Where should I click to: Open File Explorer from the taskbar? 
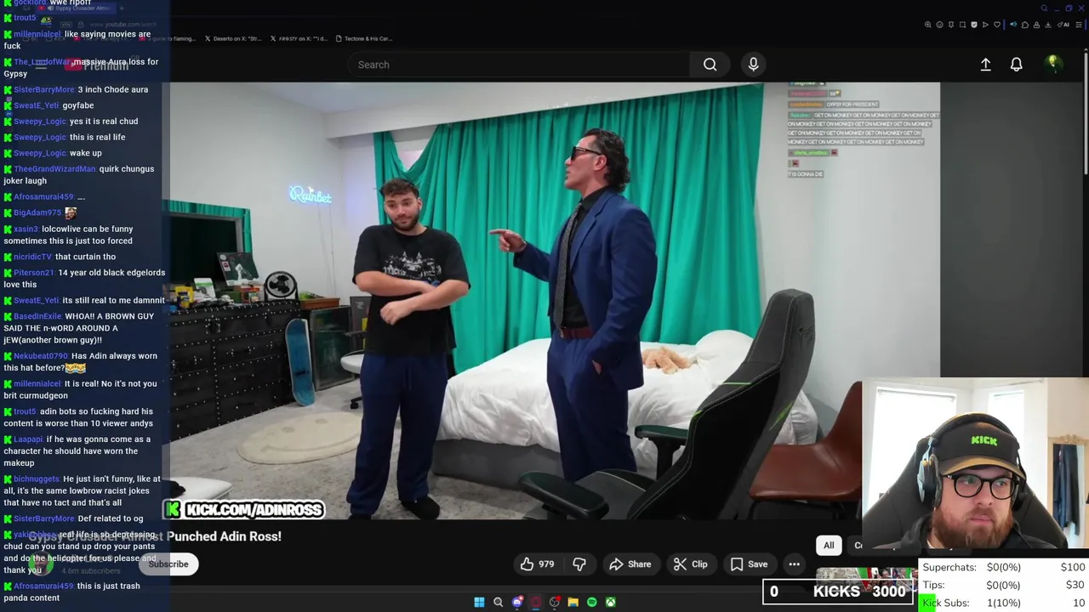(573, 602)
